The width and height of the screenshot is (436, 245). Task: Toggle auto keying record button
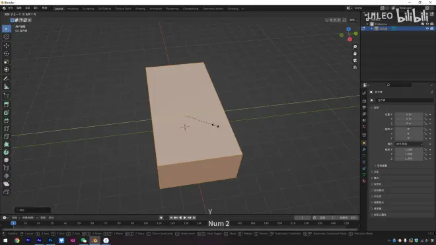point(161,218)
